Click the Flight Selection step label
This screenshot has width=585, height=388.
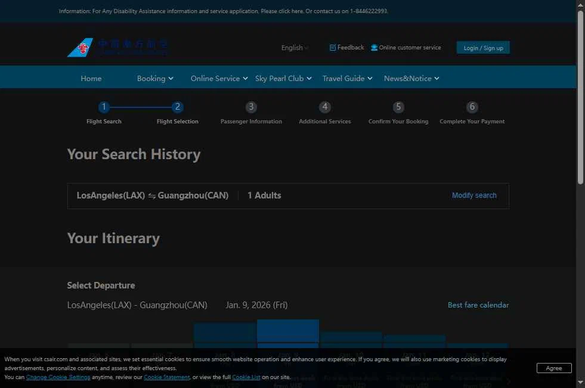pyautogui.click(x=178, y=122)
